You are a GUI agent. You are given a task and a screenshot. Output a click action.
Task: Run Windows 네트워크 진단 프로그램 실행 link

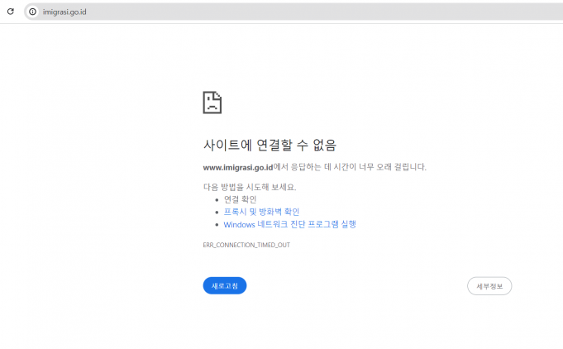tap(289, 224)
